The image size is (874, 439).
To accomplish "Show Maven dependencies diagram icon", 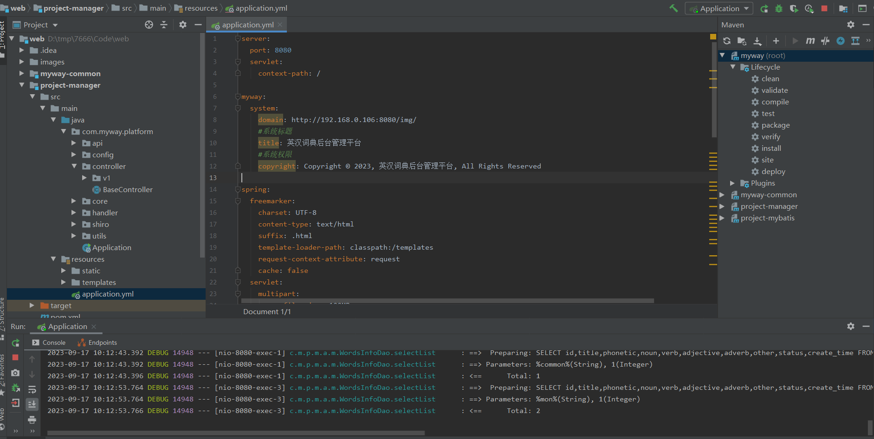I will coord(855,41).
